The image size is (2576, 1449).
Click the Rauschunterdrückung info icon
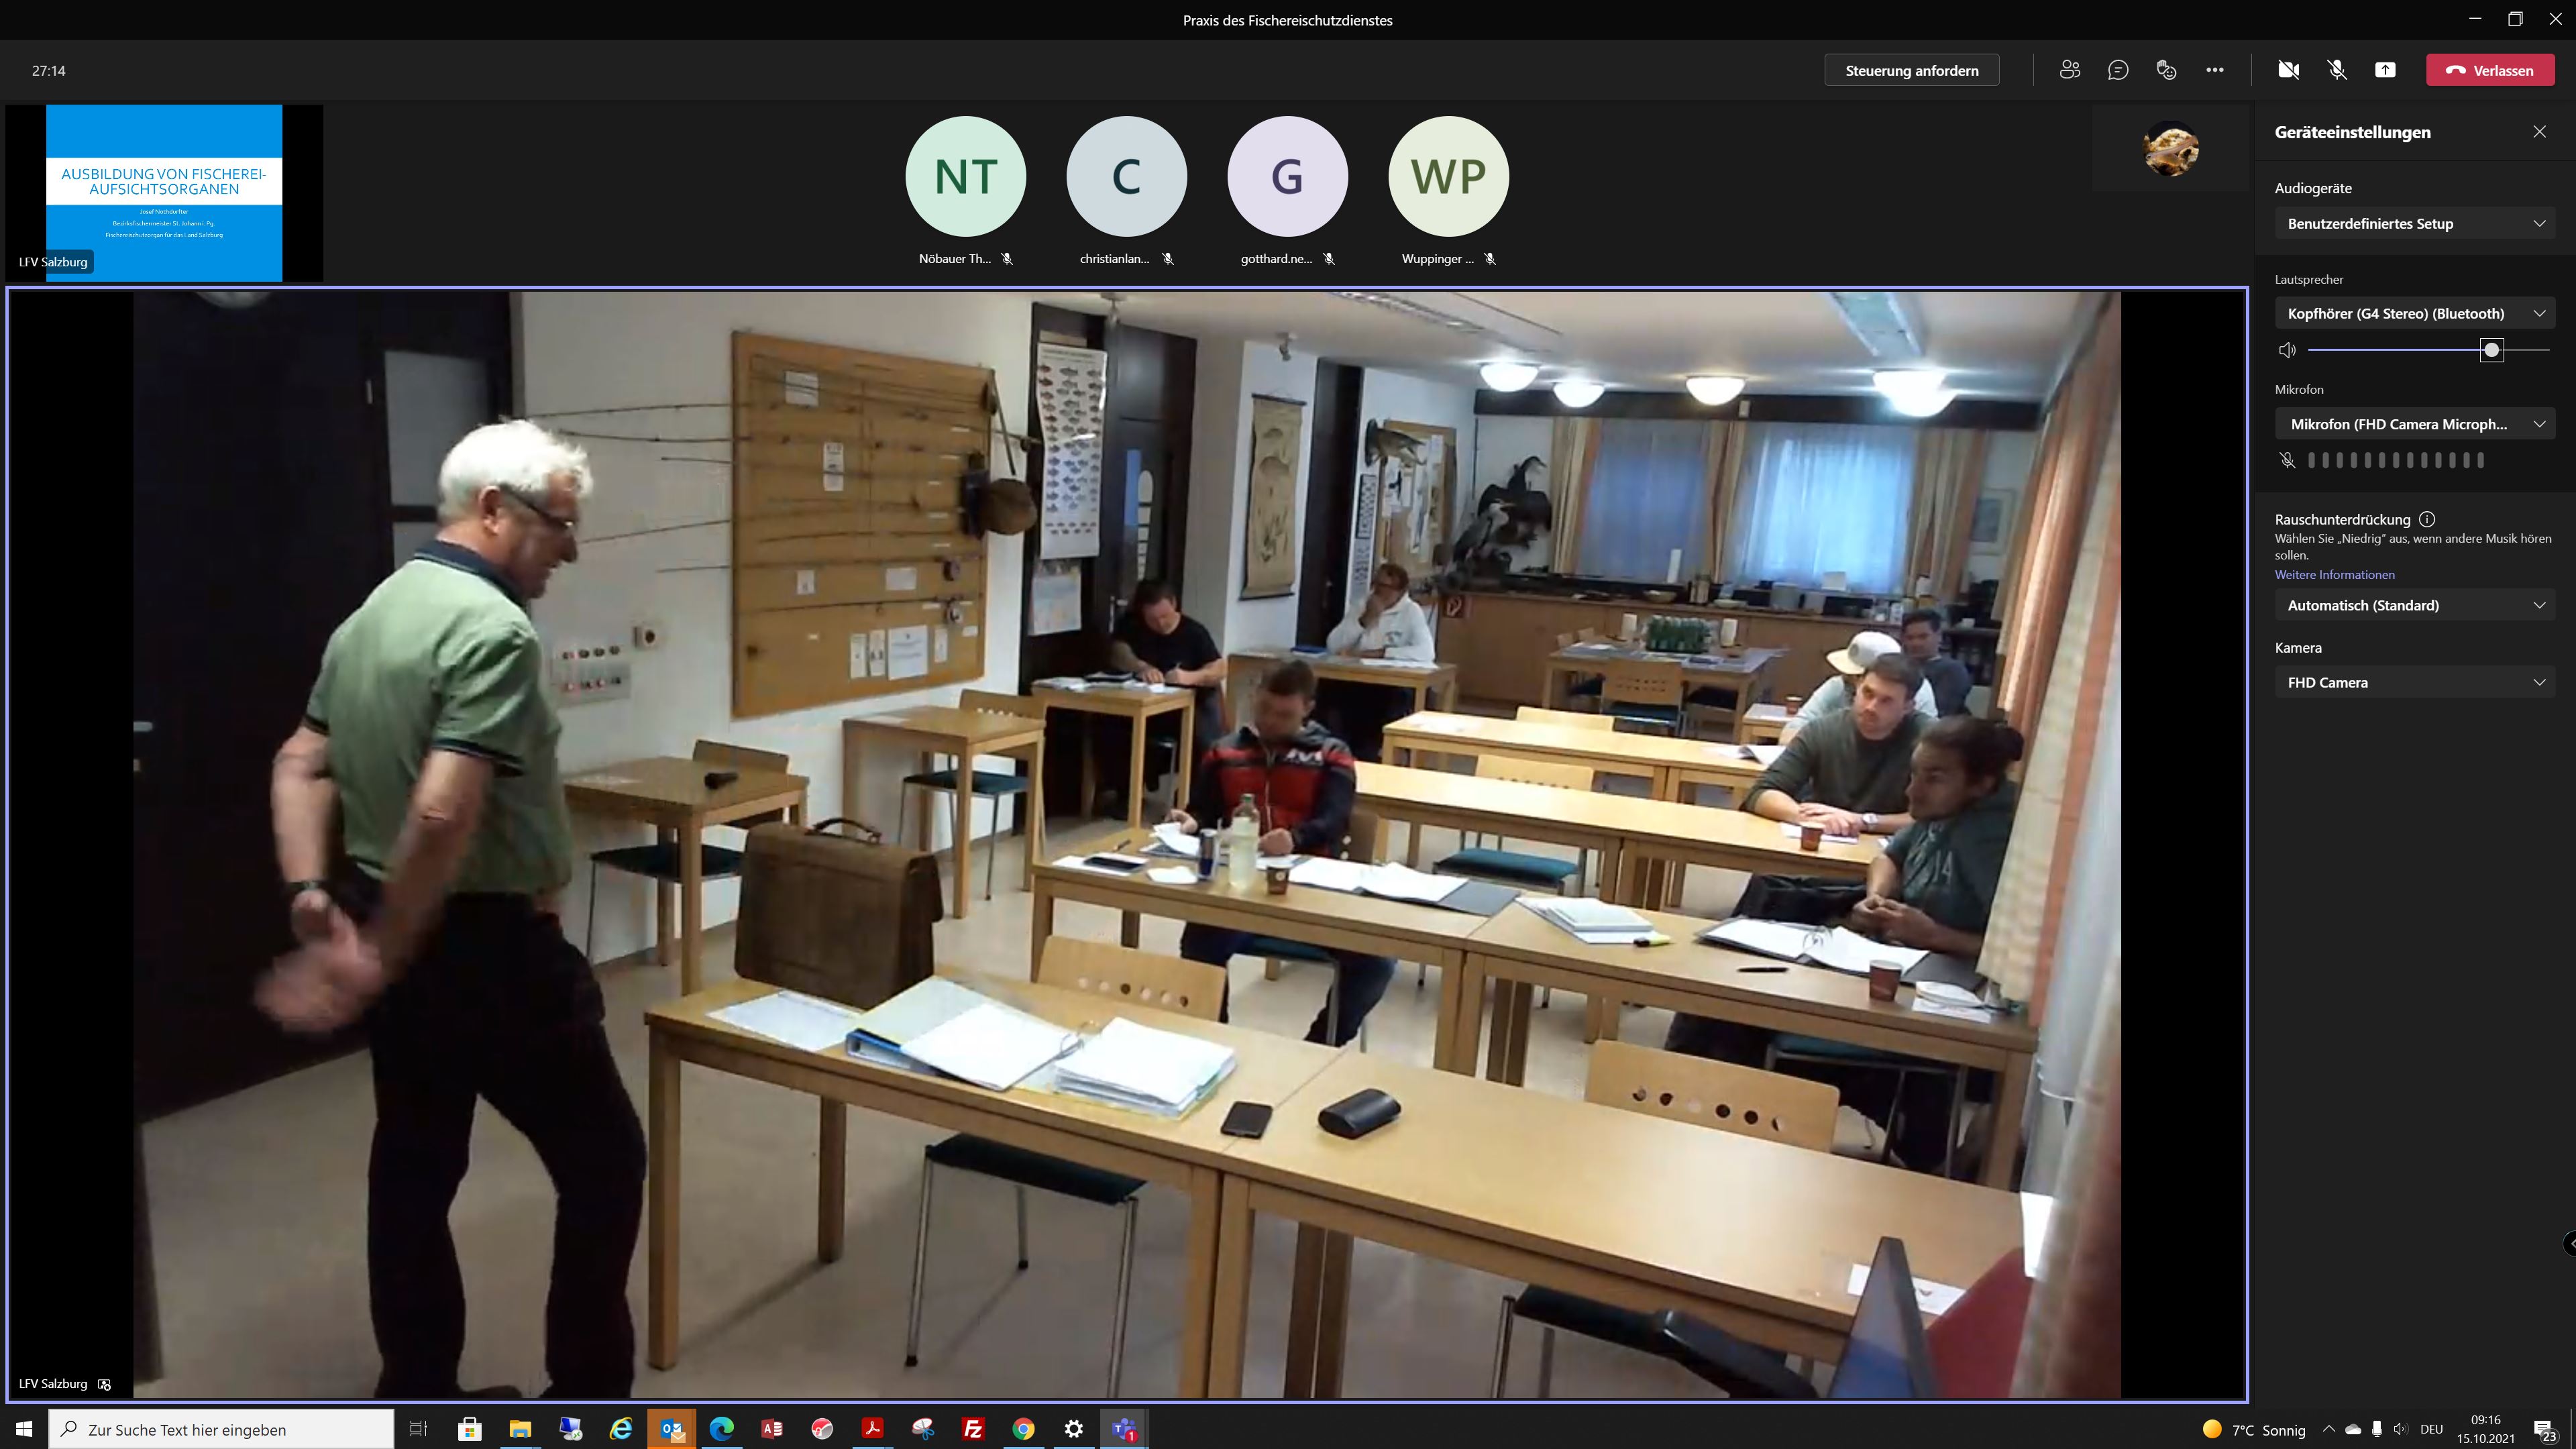pos(2427,519)
